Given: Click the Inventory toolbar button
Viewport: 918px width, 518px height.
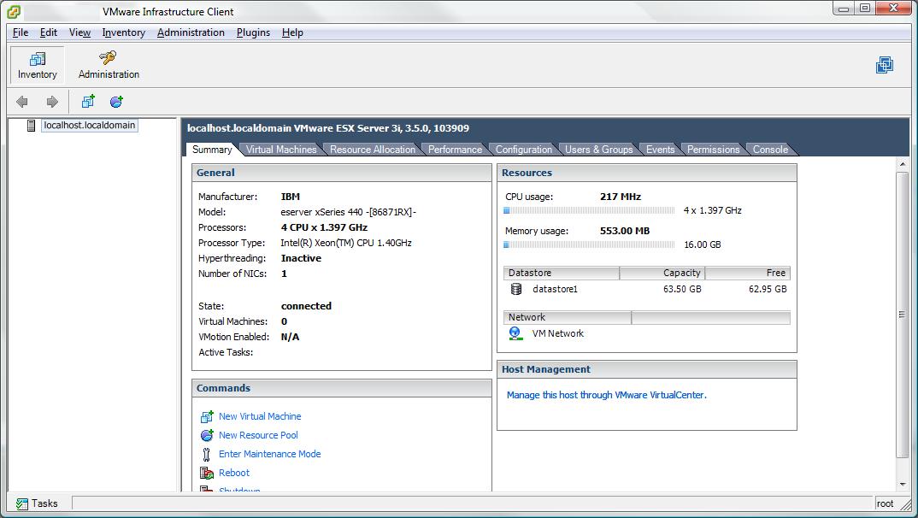Looking at the screenshot, I should coord(37,65).
